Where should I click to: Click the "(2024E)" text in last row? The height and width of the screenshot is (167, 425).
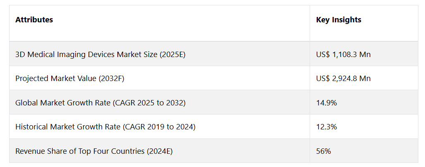pos(160,151)
